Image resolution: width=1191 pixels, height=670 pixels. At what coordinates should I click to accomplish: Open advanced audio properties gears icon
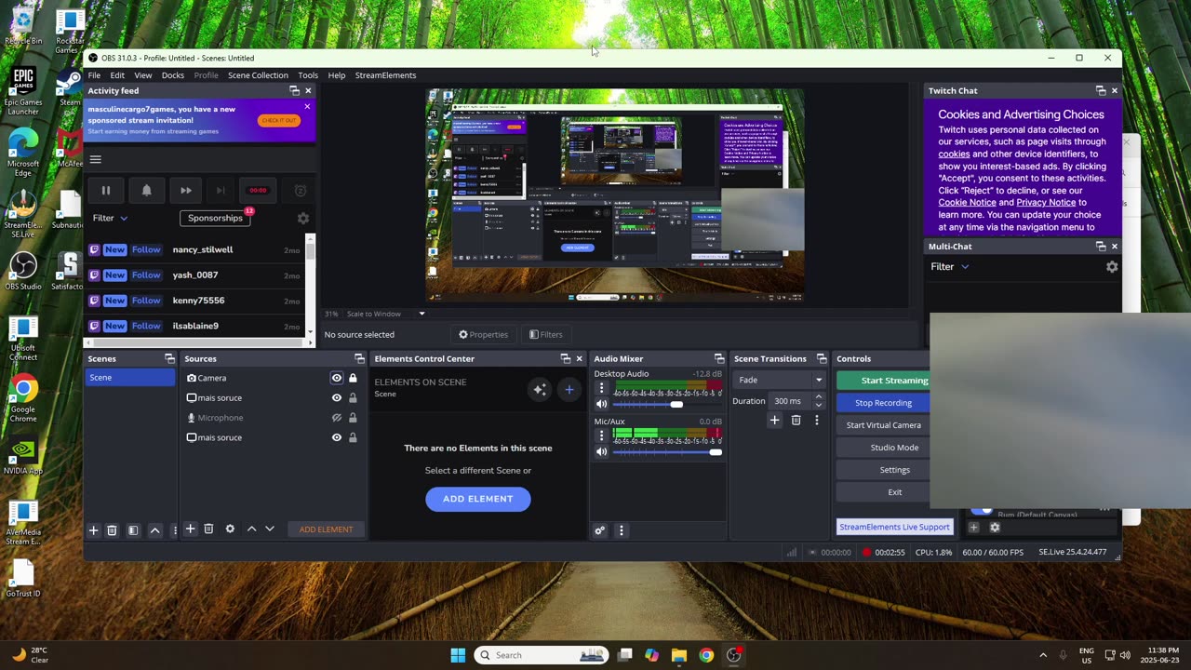tap(600, 530)
